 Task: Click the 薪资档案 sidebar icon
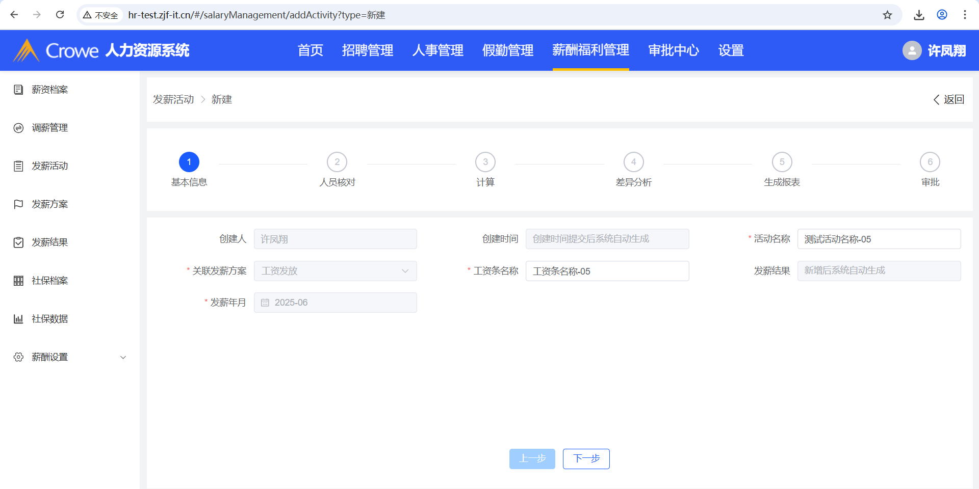click(x=18, y=90)
